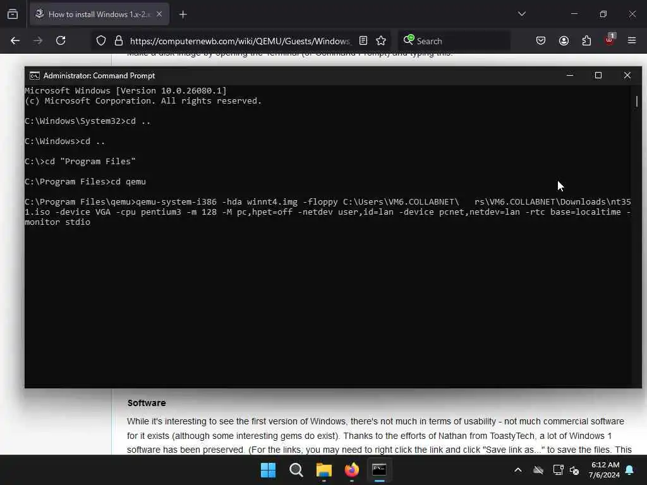Screen dimensions: 647x485
Task: Click the computernewb.com URL address field
Action: click(x=239, y=41)
